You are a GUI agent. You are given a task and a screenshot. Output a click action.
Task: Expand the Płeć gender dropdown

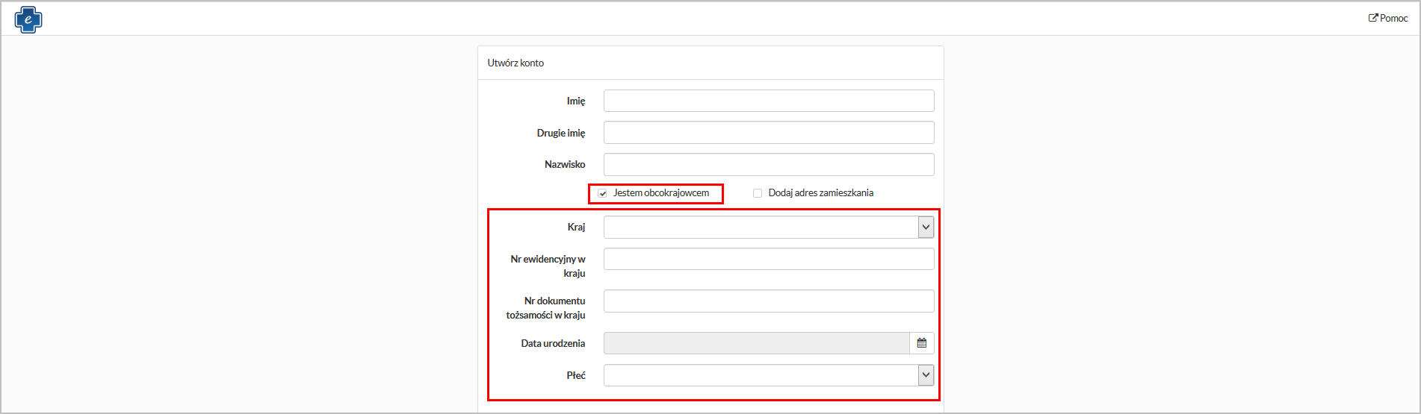926,375
